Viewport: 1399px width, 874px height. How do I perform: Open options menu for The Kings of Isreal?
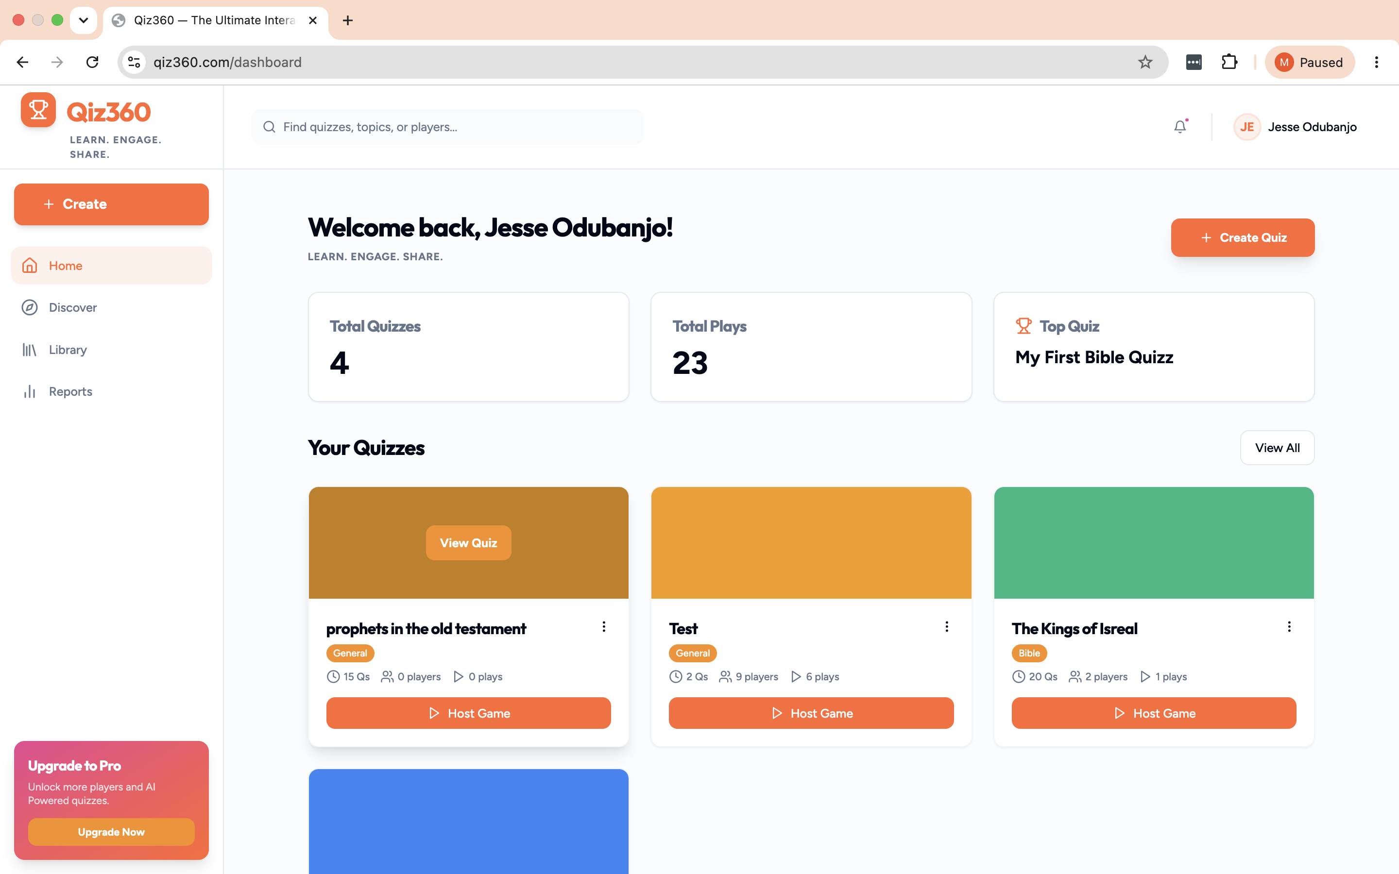1289,626
